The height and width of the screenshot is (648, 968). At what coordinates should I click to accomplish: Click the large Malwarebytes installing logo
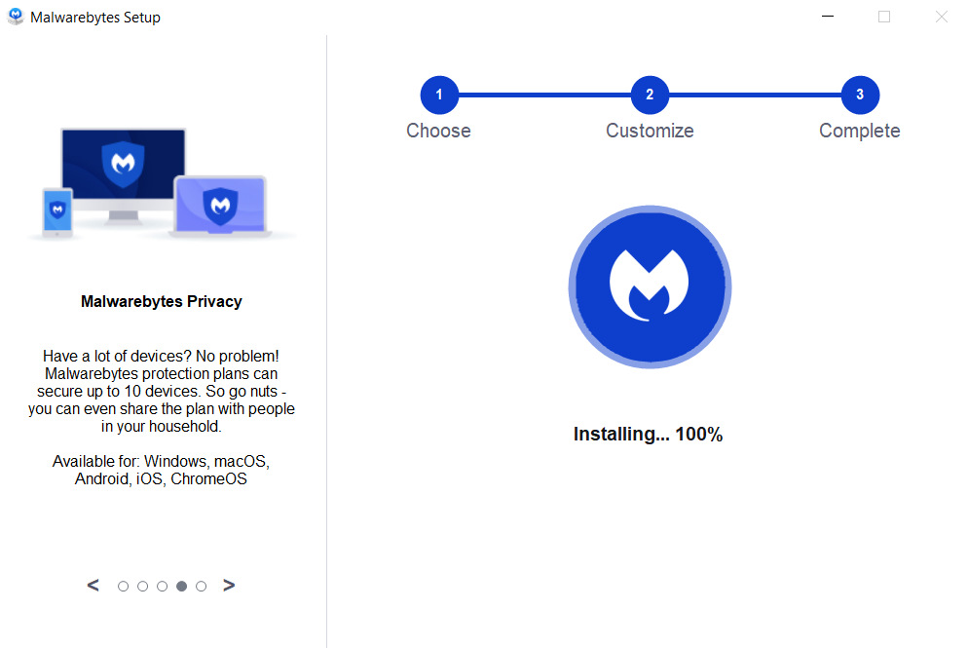(650, 286)
